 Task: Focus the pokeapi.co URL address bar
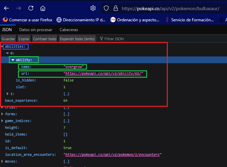pyautogui.click(x=171, y=8)
